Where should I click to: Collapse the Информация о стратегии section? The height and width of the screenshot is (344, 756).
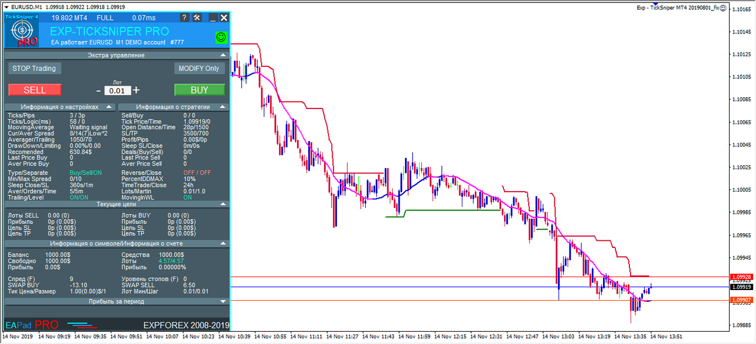[x=223, y=107]
